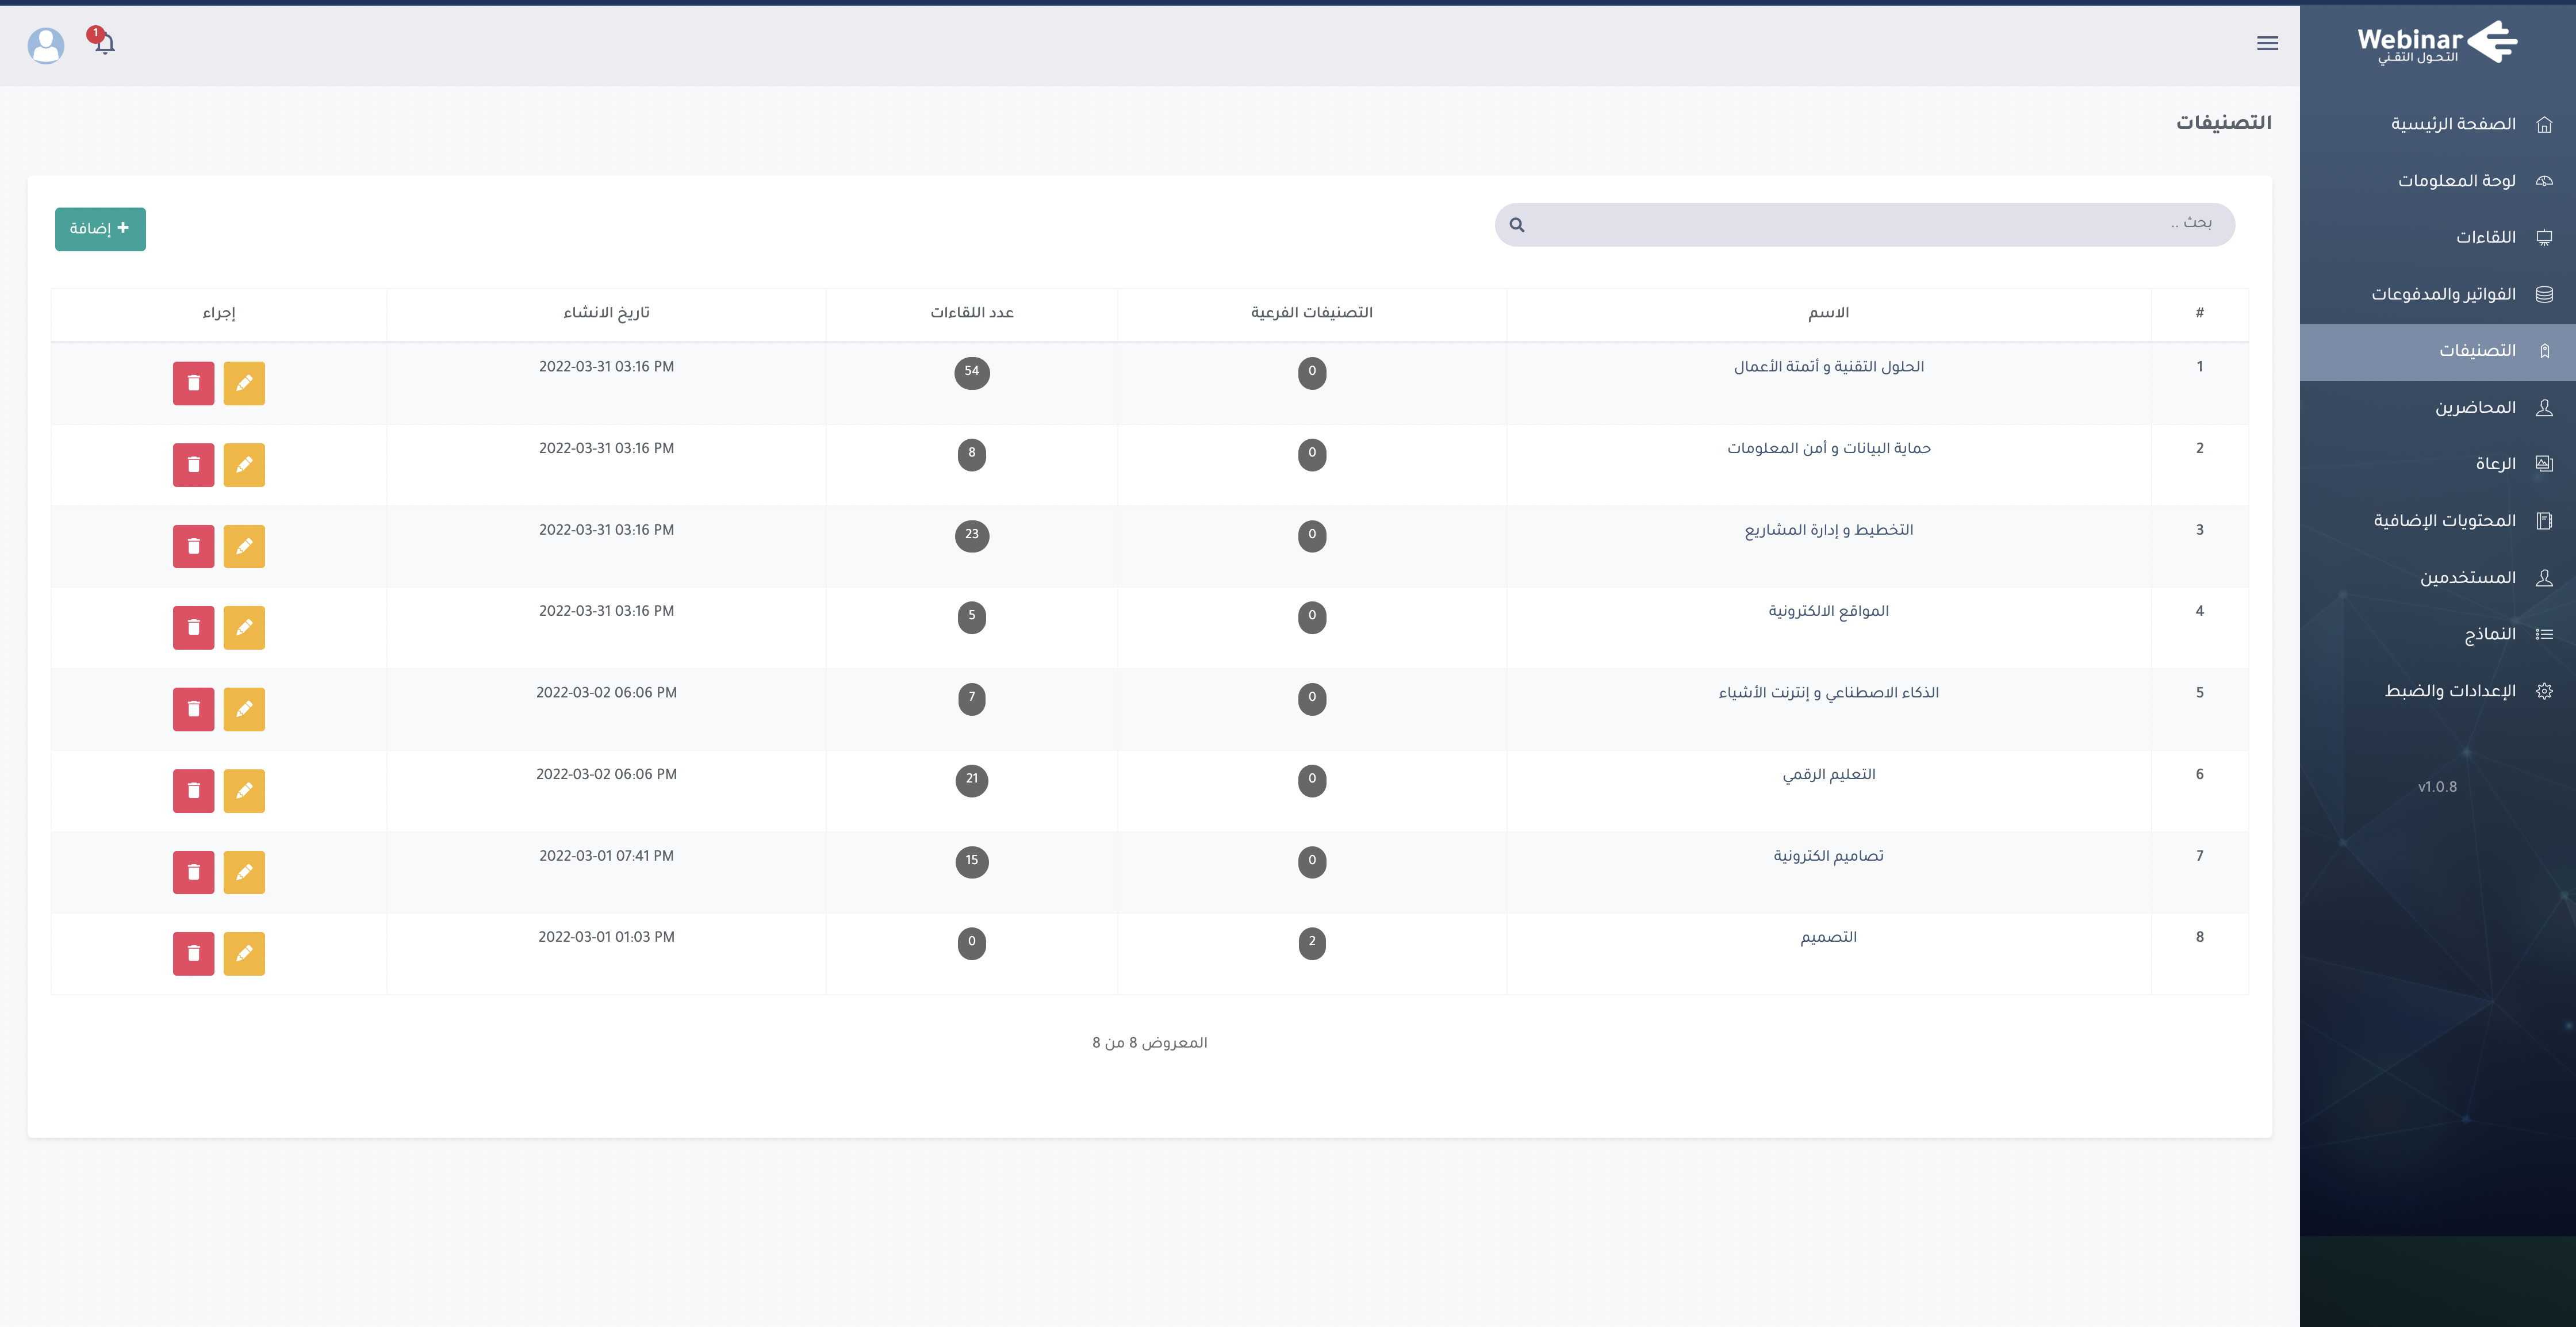2576x1327 pixels.
Task: Open المستخدمين in the sidebar
Action: pyautogui.click(x=2438, y=578)
